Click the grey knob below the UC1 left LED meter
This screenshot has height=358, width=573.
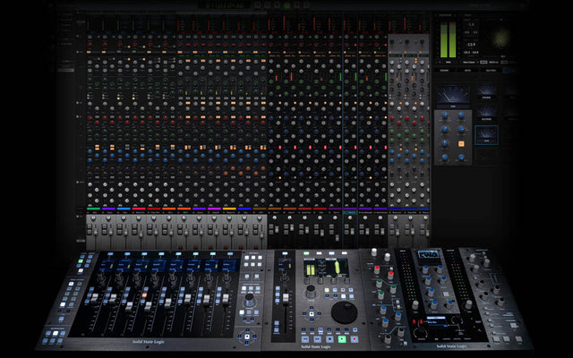point(415,304)
